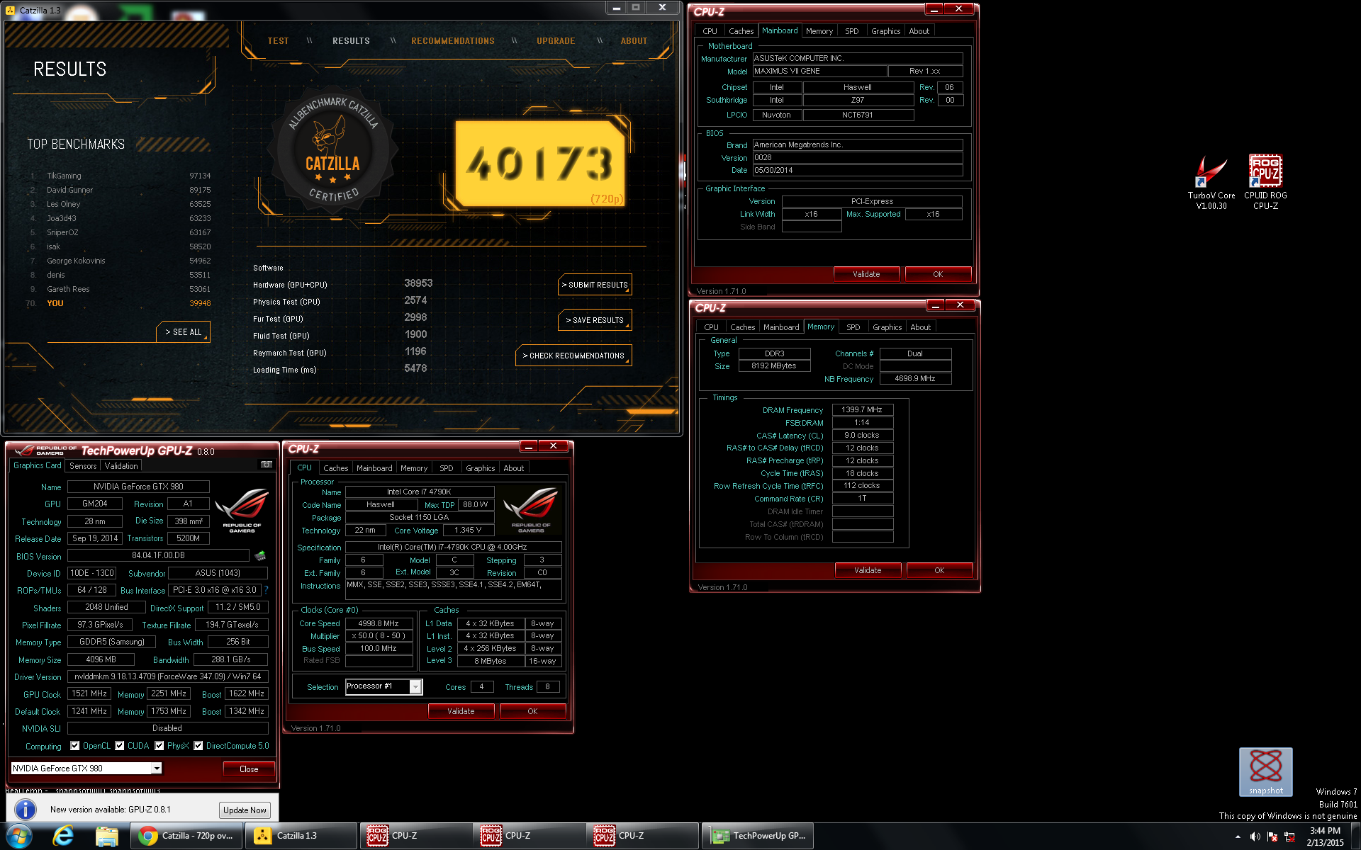Open the Catzilla ABOUT tab

point(634,41)
